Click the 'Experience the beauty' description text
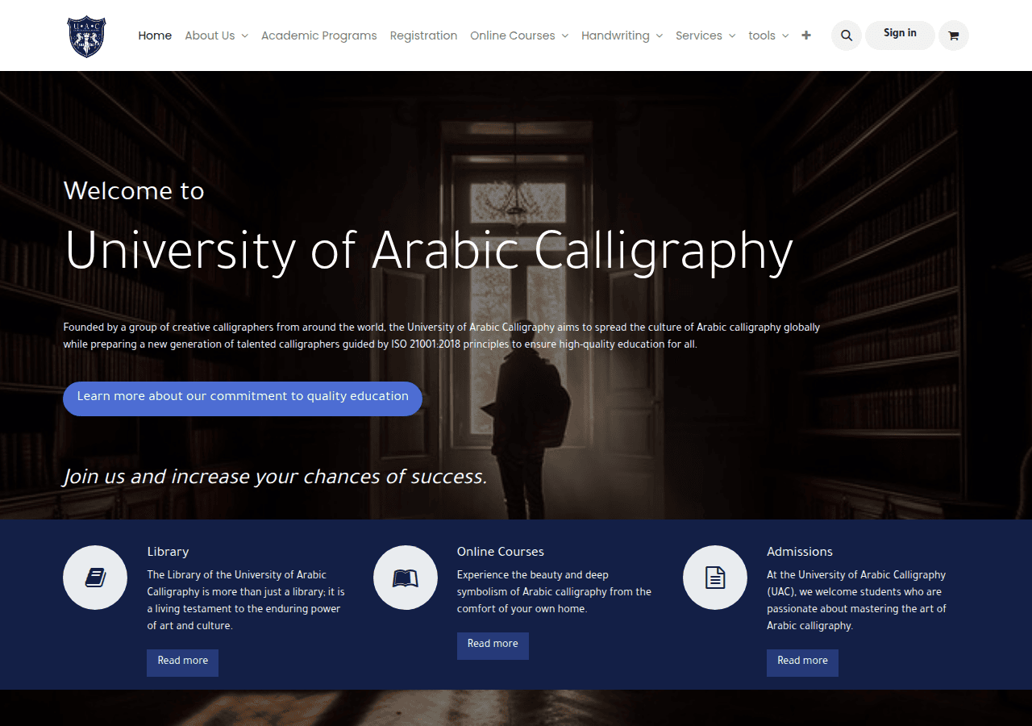The height and width of the screenshot is (726, 1032). point(554,591)
